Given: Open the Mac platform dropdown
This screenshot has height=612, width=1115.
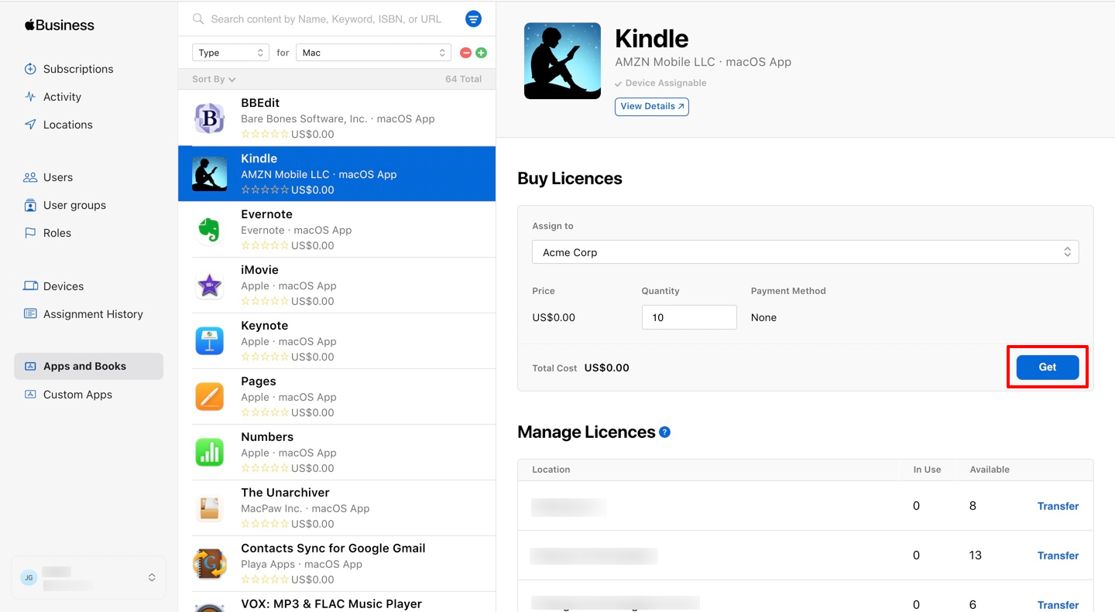Looking at the screenshot, I should coord(373,53).
